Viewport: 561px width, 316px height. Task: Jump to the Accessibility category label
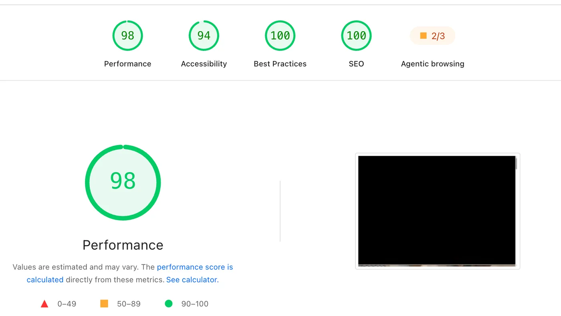[204, 64]
